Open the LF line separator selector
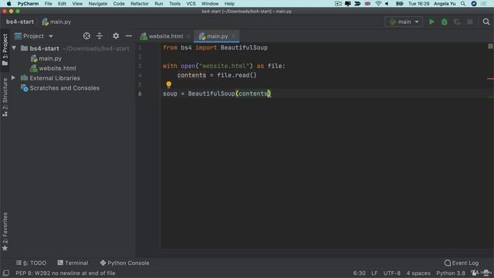Screen dimensions: 494x278 (x=374, y=273)
